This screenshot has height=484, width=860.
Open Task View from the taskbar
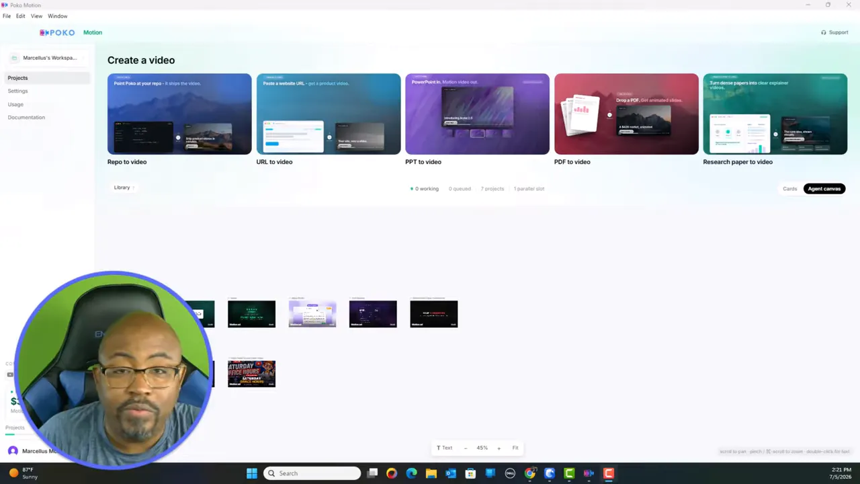coord(372,473)
